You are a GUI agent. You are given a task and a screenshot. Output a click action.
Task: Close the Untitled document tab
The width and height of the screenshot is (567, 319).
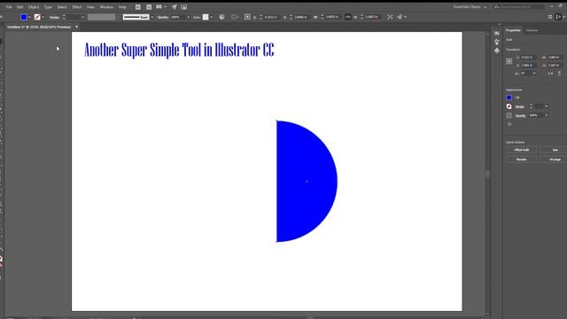[77, 27]
